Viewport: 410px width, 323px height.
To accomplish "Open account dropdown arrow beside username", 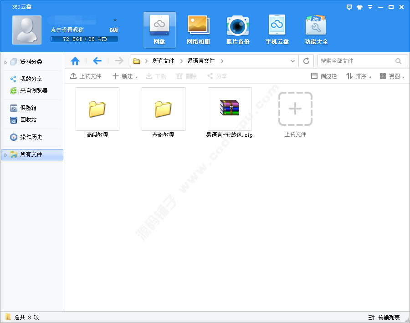I will pos(115,20).
